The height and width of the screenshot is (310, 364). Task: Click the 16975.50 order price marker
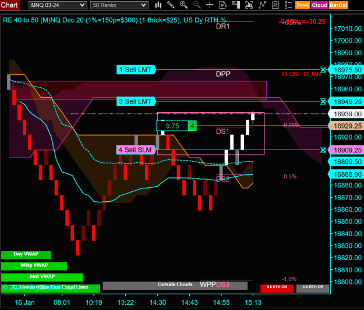[347, 70]
